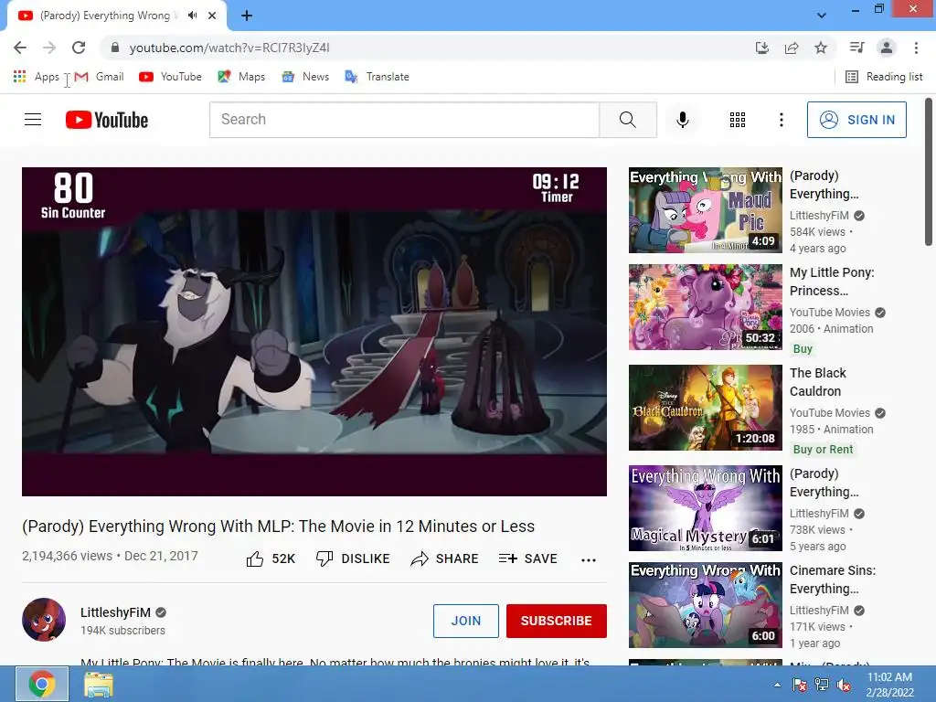Reload the page with the refresh icon
The image size is (936, 702).
click(x=79, y=48)
